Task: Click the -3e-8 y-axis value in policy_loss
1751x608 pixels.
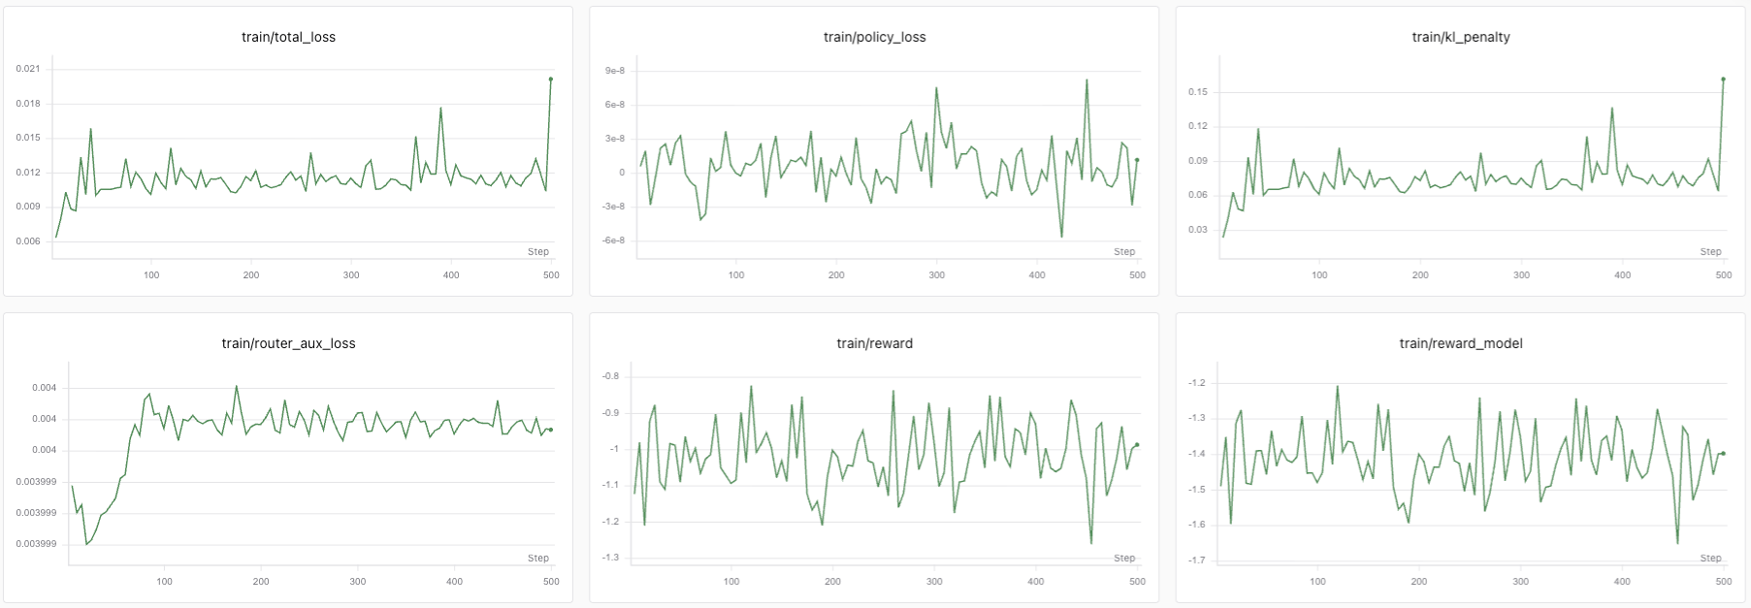Action: [x=612, y=207]
